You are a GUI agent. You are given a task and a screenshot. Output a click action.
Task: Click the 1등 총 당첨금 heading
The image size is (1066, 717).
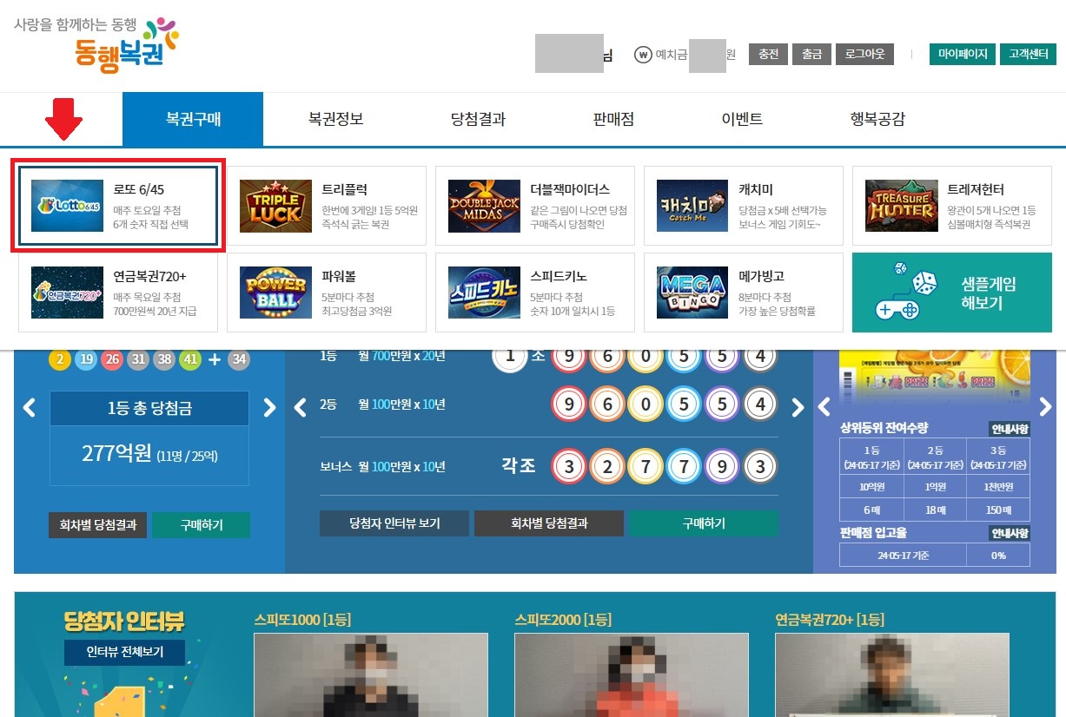[149, 409]
